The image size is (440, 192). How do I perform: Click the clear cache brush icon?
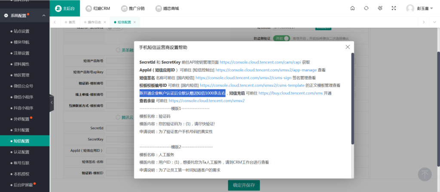pyautogui.click(x=380, y=9)
